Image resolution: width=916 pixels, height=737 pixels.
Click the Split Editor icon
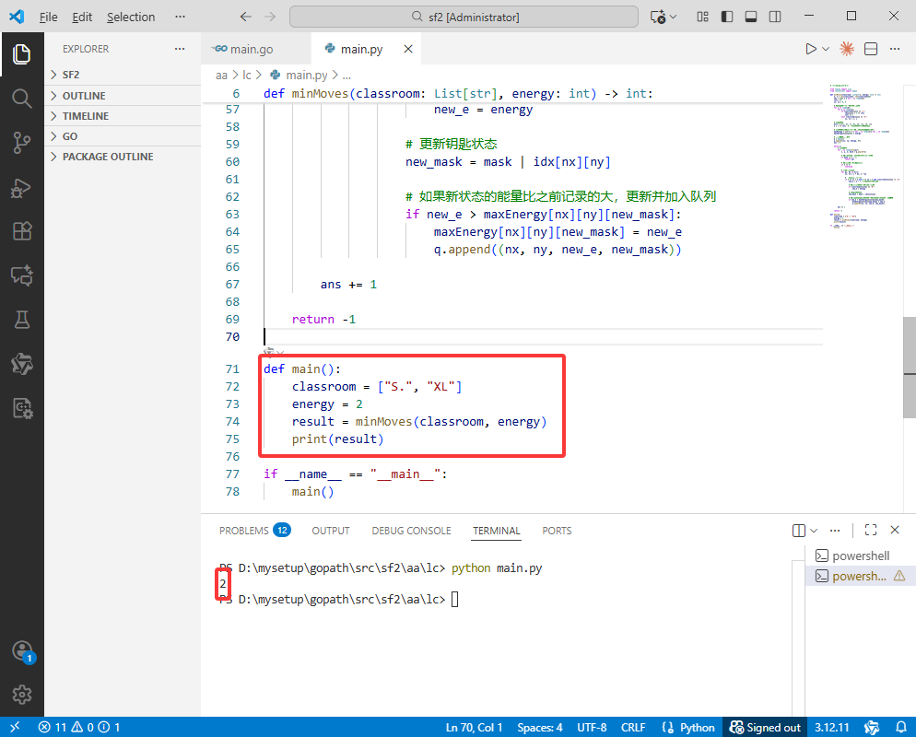point(871,49)
